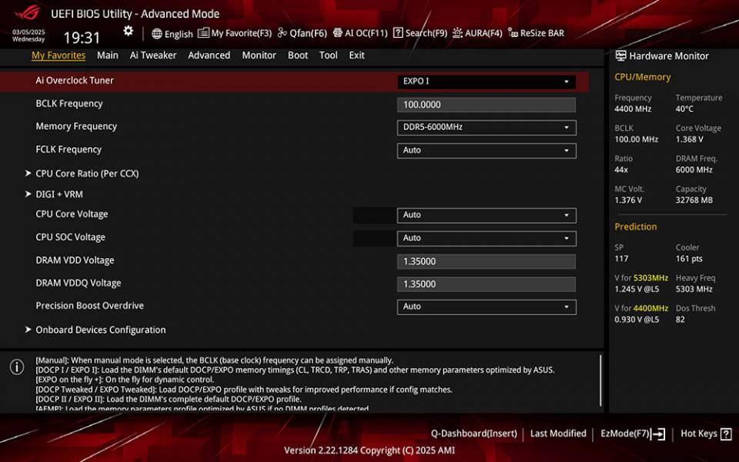Click the Cooler 161 pts value
The width and height of the screenshot is (739, 462).
click(x=689, y=259)
